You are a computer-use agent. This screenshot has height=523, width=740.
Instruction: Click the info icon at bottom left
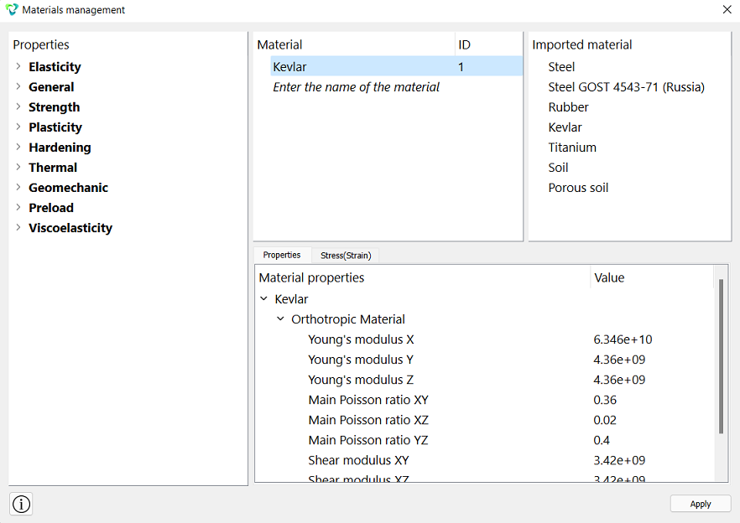click(x=21, y=504)
